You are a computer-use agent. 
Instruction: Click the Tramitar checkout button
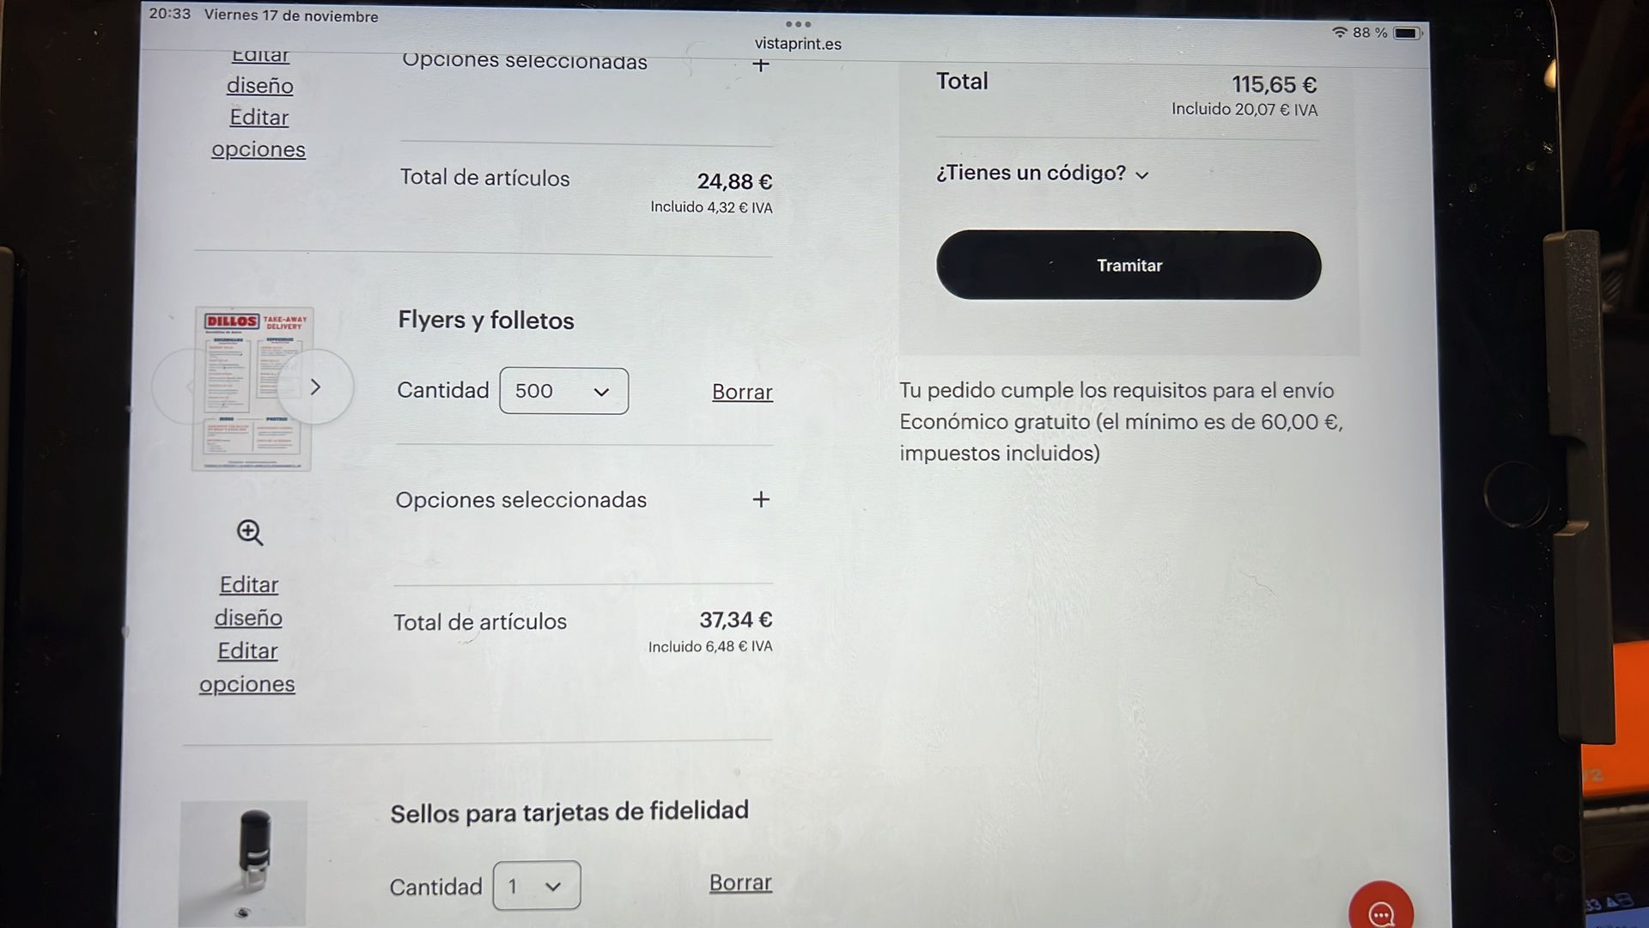tap(1129, 265)
